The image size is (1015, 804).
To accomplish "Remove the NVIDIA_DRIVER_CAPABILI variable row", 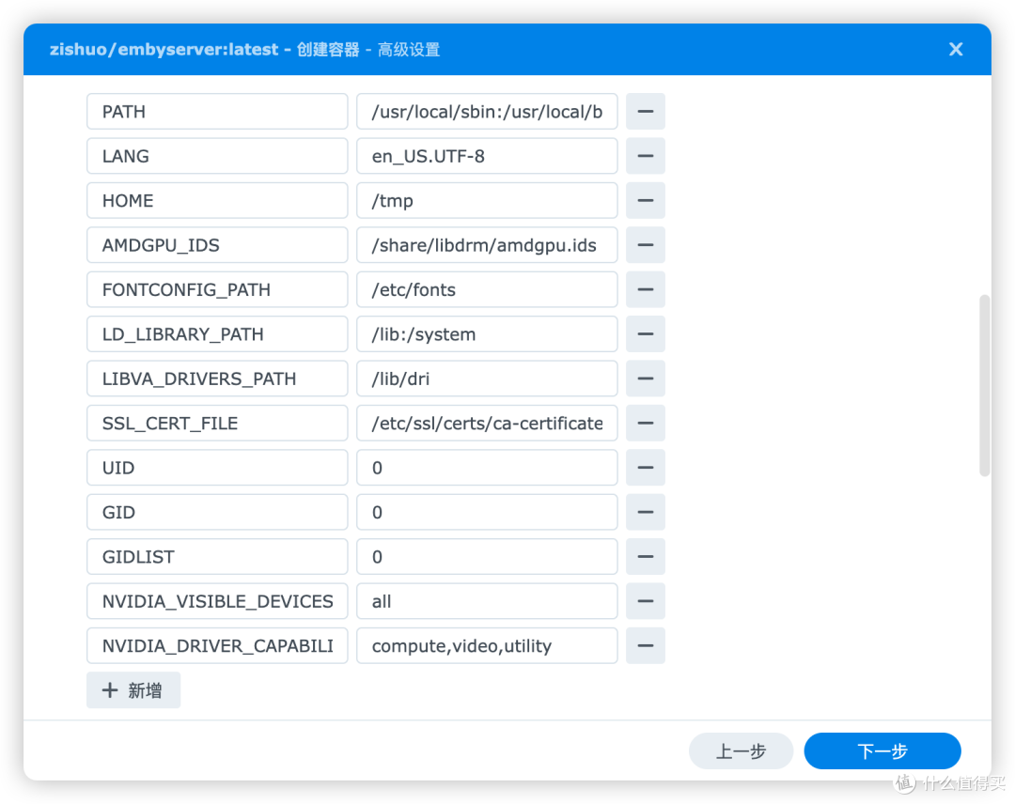I will 646,645.
